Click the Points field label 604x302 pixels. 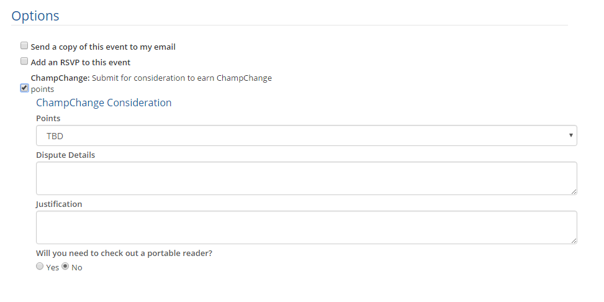[x=48, y=118]
